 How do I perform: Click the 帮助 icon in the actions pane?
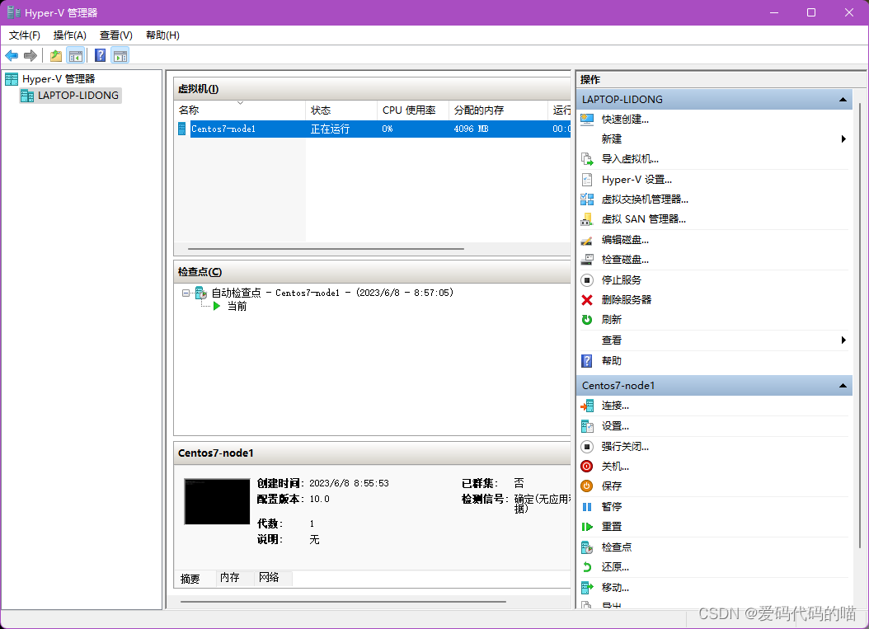587,361
